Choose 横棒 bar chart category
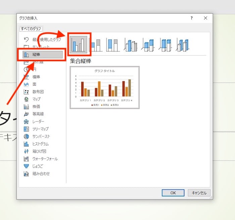Viewport: 235px width, 220px height. pyautogui.click(x=36, y=77)
